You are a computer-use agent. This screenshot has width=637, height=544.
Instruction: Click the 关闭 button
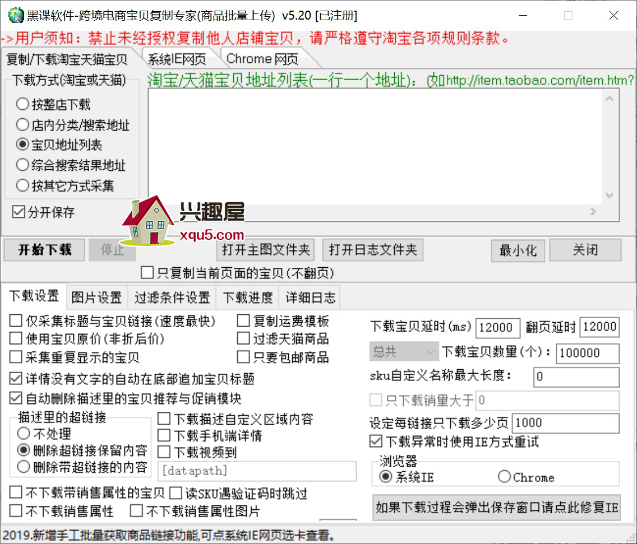(x=585, y=250)
